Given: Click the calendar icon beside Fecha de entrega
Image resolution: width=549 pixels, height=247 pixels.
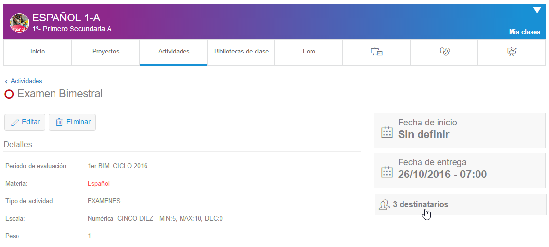Looking at the screenshot, I should pos(386,173).
